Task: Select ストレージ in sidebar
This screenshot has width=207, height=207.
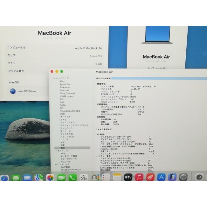Action: click(66, 131)
